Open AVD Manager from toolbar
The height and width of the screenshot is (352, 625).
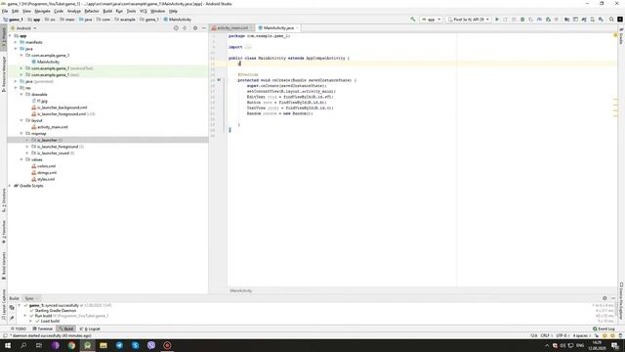(592, 20)
